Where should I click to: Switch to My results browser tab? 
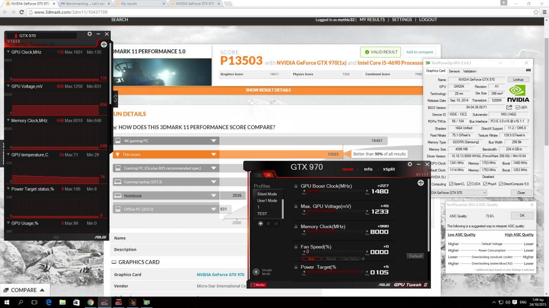click(139, 3)
